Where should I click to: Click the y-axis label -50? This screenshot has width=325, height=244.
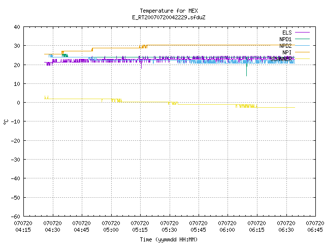pyautogui.click(x=16, y=198)
